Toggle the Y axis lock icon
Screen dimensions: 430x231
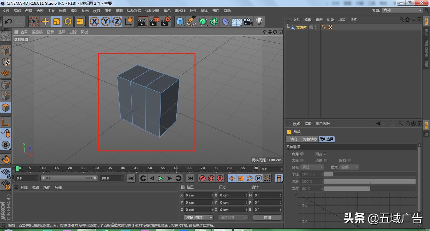(105, 21)
